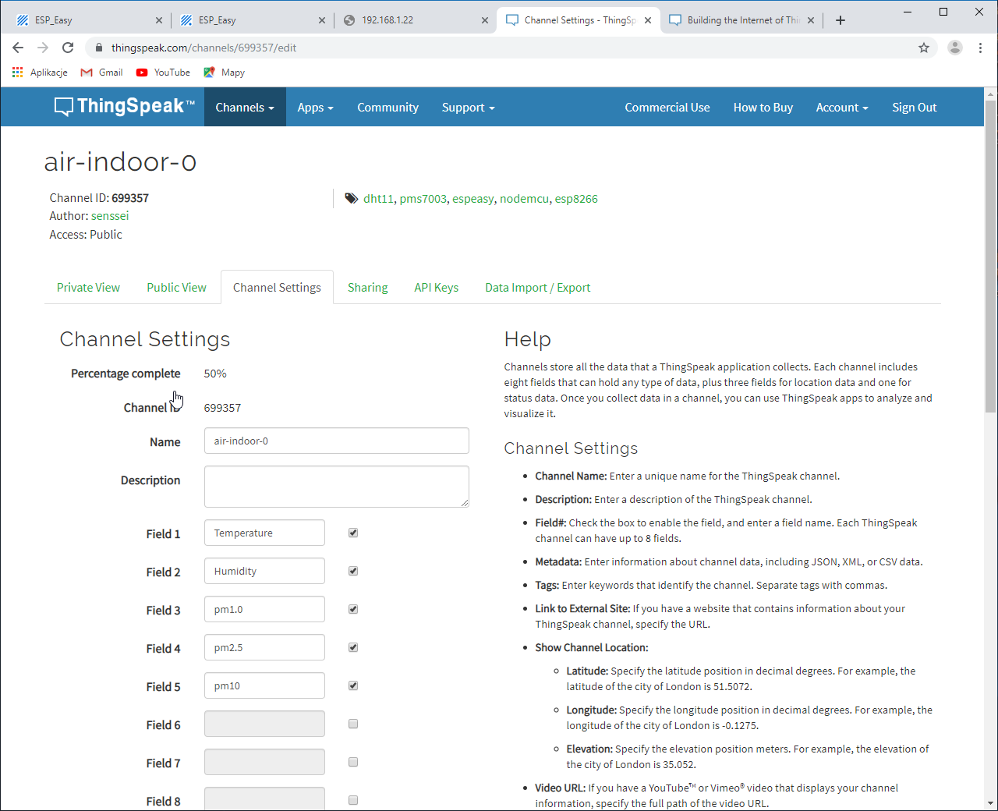Click the espeasy tag link
This screenshot has height=811, width=998.
click(473, 199)
